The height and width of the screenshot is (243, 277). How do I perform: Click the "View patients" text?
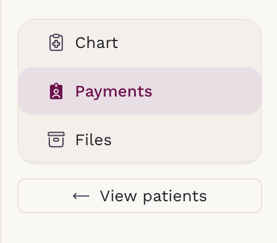153,196
